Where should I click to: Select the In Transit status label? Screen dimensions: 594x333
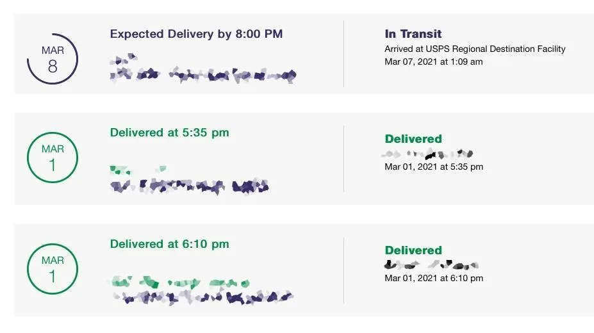click(x=413, y=34)
